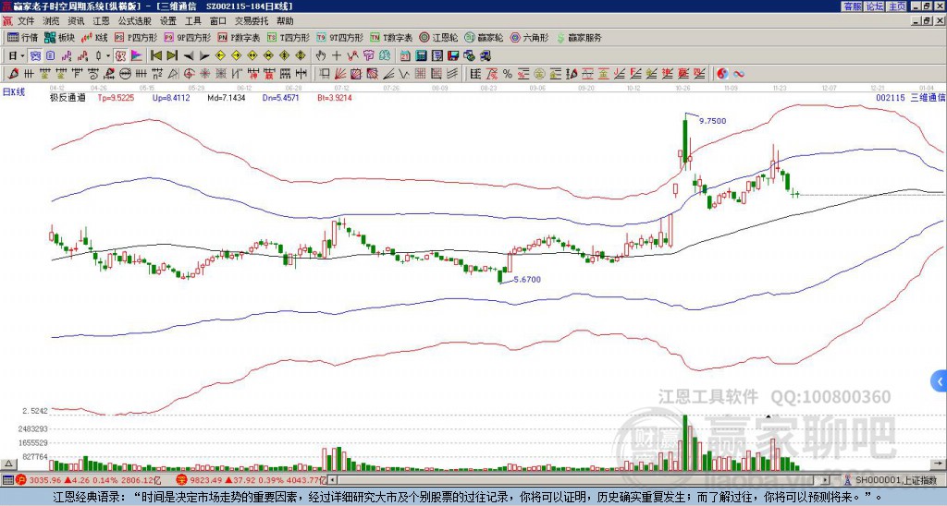Click the circled horizontal line tool icon

(x=125, y=74)
